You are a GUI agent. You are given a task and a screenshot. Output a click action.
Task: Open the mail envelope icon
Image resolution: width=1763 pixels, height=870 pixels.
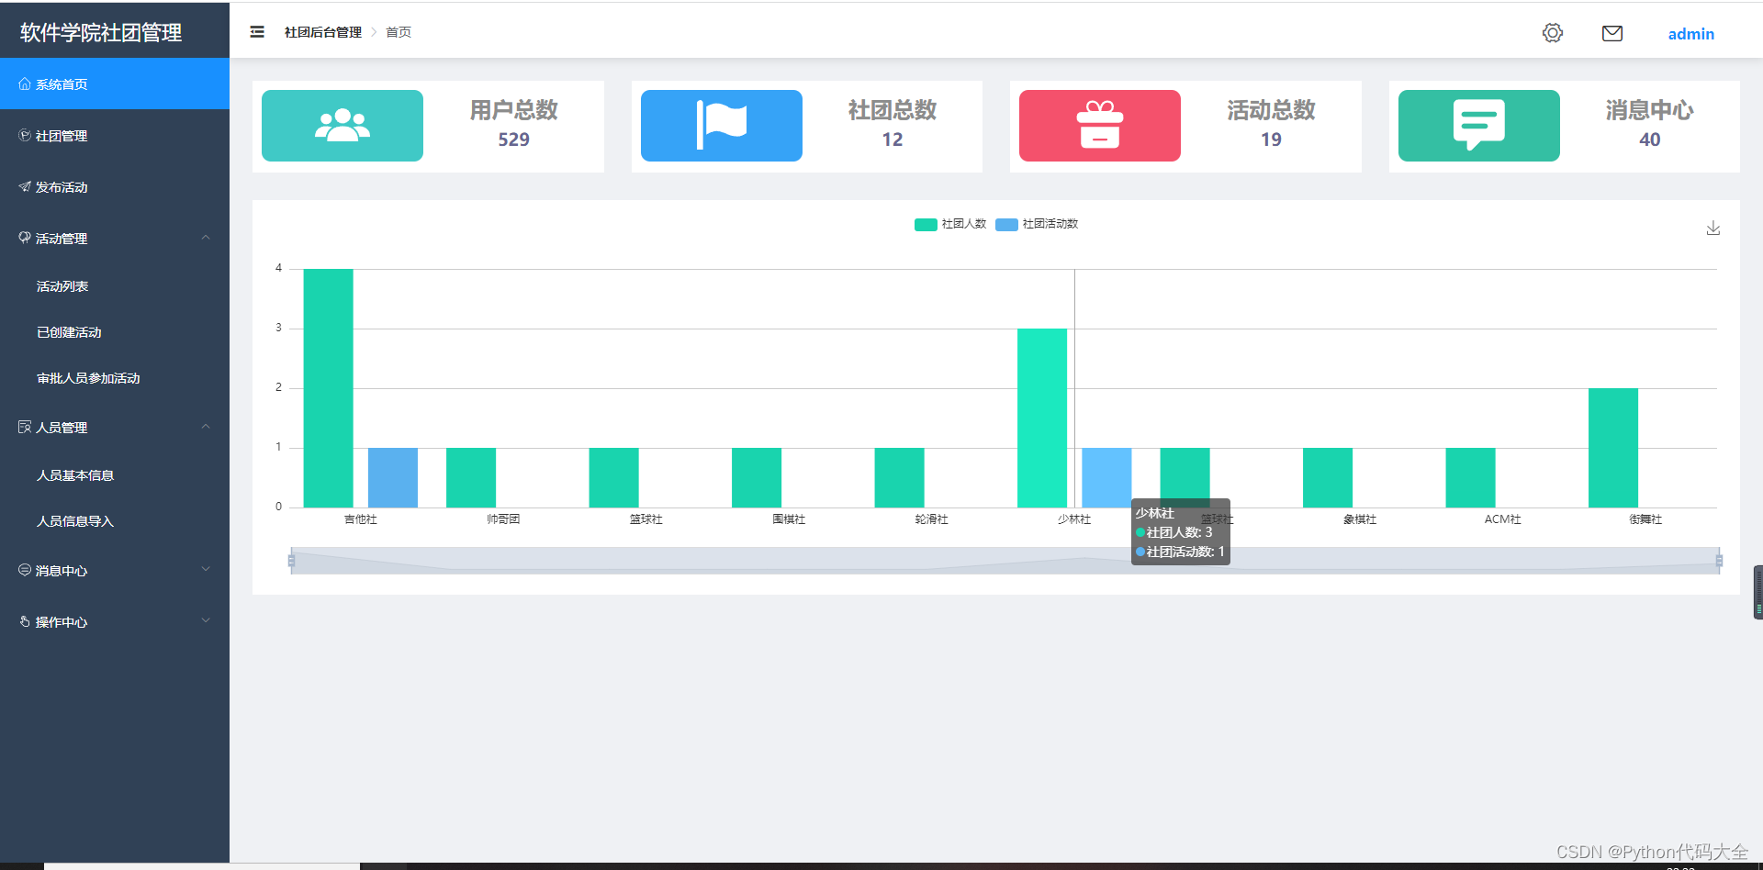[1612, 33]
